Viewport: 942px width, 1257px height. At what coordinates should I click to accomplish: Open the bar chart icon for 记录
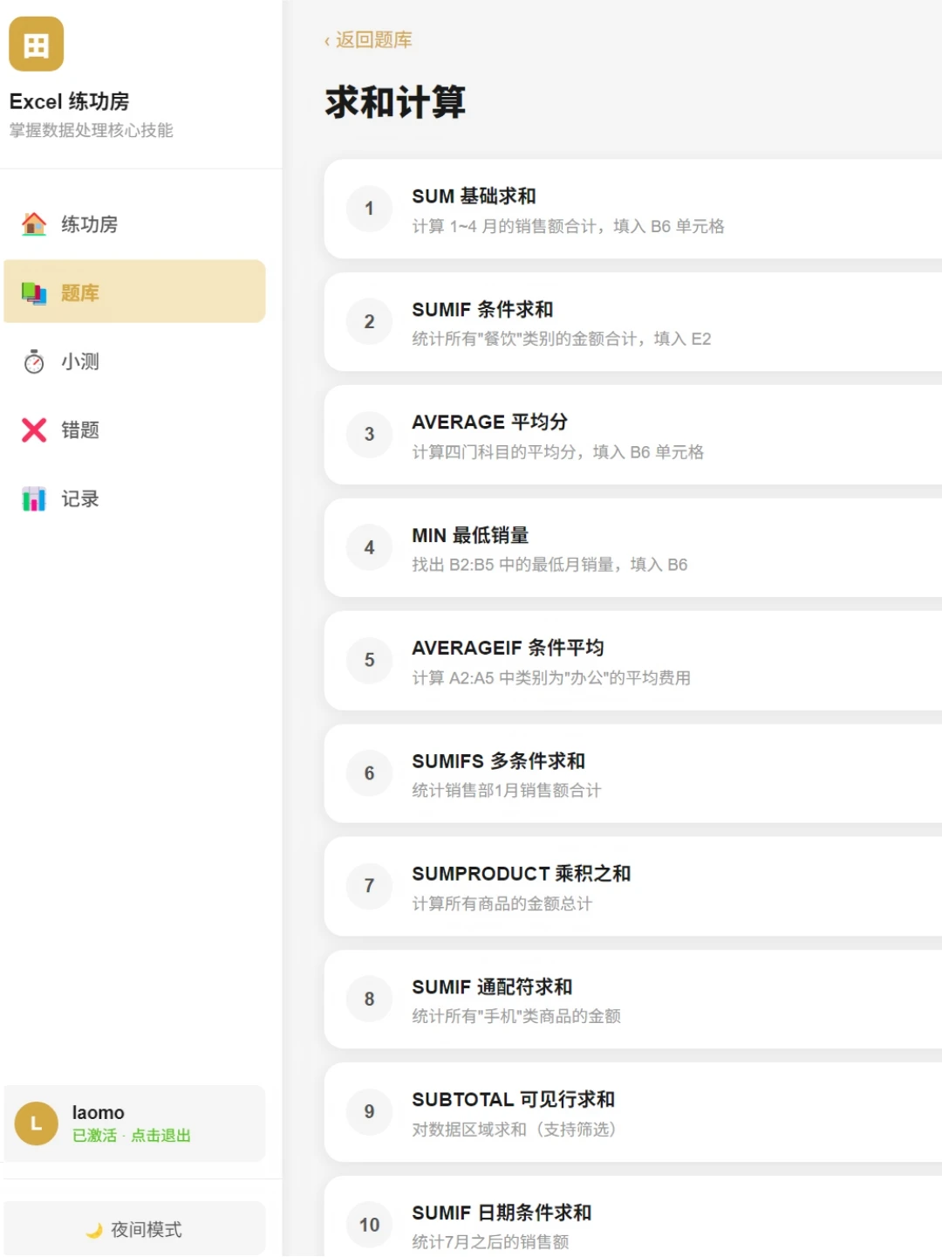(x=34, y=498)
